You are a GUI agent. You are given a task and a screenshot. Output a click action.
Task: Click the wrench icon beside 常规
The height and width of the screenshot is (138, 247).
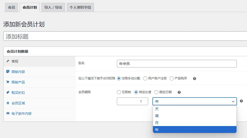click(x=8, y=61)
